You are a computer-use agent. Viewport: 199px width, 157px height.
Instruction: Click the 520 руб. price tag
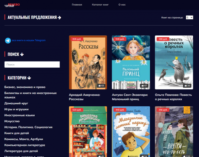(x=77, y=110)
